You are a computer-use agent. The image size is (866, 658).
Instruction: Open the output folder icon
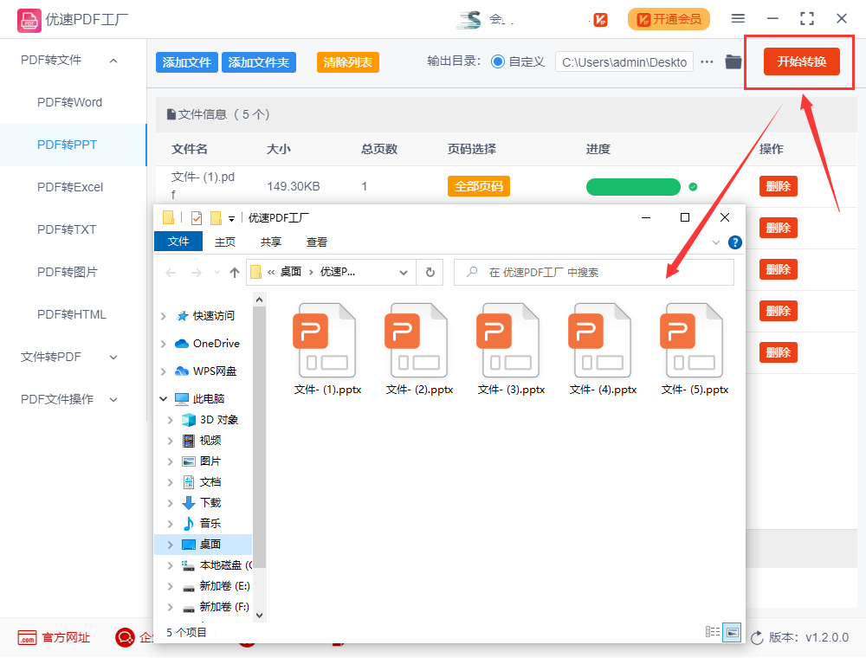pos(733,61)
